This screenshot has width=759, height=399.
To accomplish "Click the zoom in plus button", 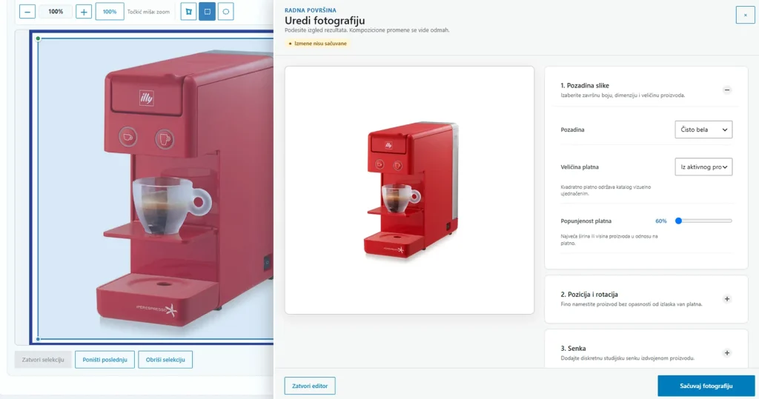I will [84, 12].
